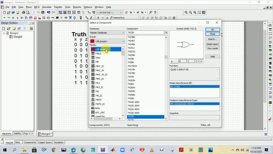Confirm the component with OK button
273x154 pixels.
point(212,30)
